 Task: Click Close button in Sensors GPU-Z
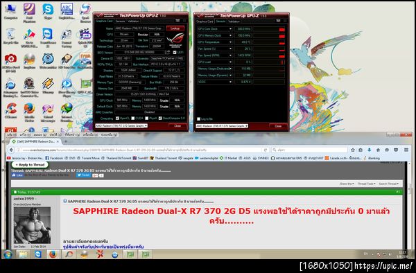278,126
